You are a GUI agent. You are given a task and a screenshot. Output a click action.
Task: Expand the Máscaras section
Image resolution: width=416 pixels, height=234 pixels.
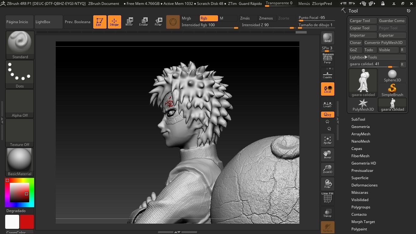[360, 193]
